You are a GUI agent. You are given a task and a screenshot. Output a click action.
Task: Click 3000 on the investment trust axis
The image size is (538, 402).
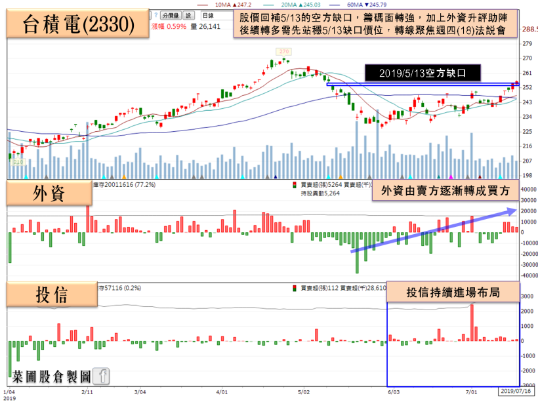(x=528, y=296)
